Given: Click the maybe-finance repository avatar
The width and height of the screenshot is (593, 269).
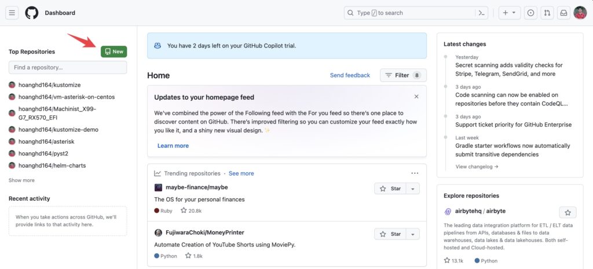Looking at the screenshot, I should click(158, 187).
